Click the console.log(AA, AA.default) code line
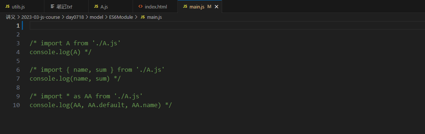 click(101, 105)
